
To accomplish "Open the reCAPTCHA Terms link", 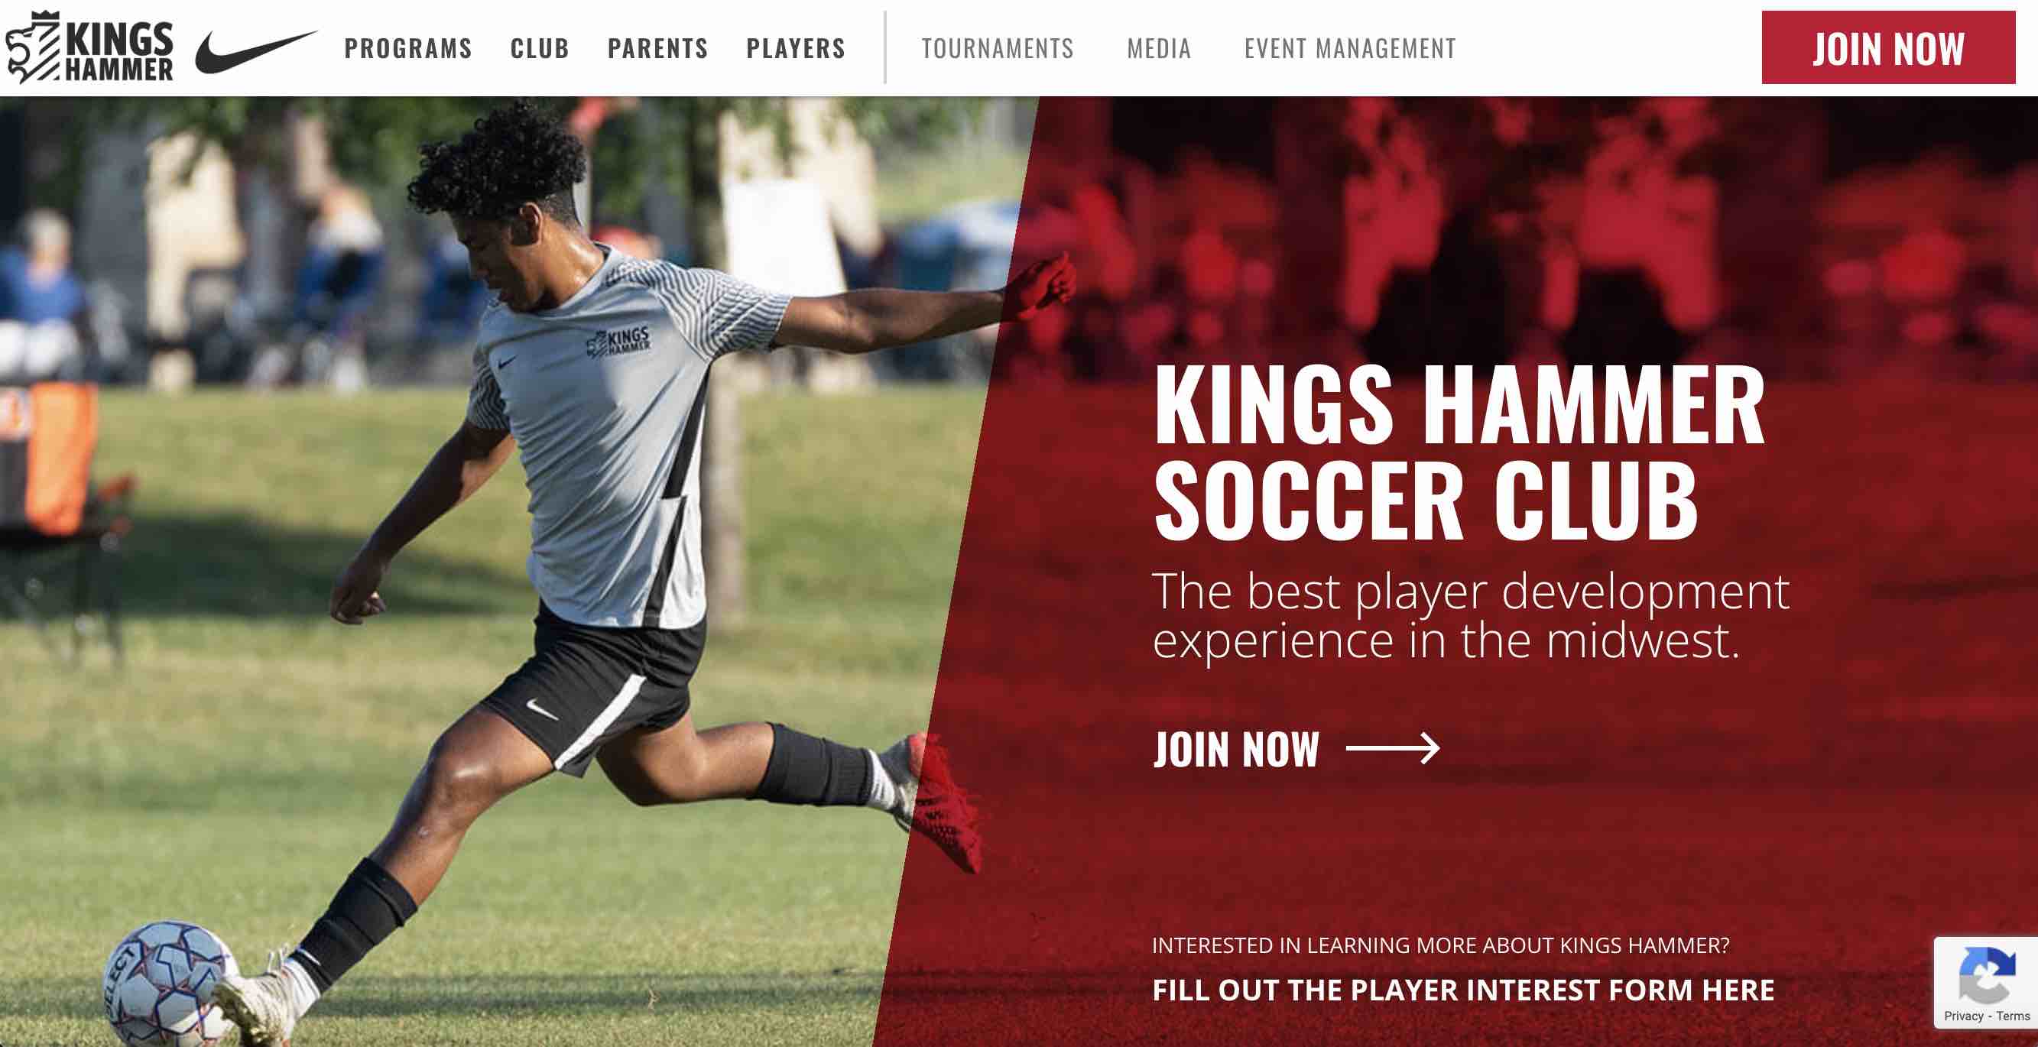I will 2013,1016.
